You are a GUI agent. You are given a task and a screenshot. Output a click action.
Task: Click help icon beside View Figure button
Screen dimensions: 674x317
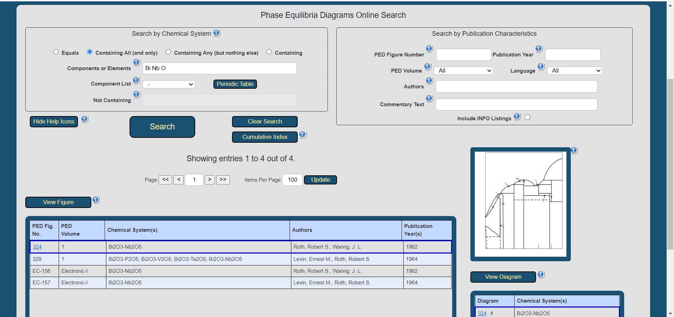(x=96, y=200)
